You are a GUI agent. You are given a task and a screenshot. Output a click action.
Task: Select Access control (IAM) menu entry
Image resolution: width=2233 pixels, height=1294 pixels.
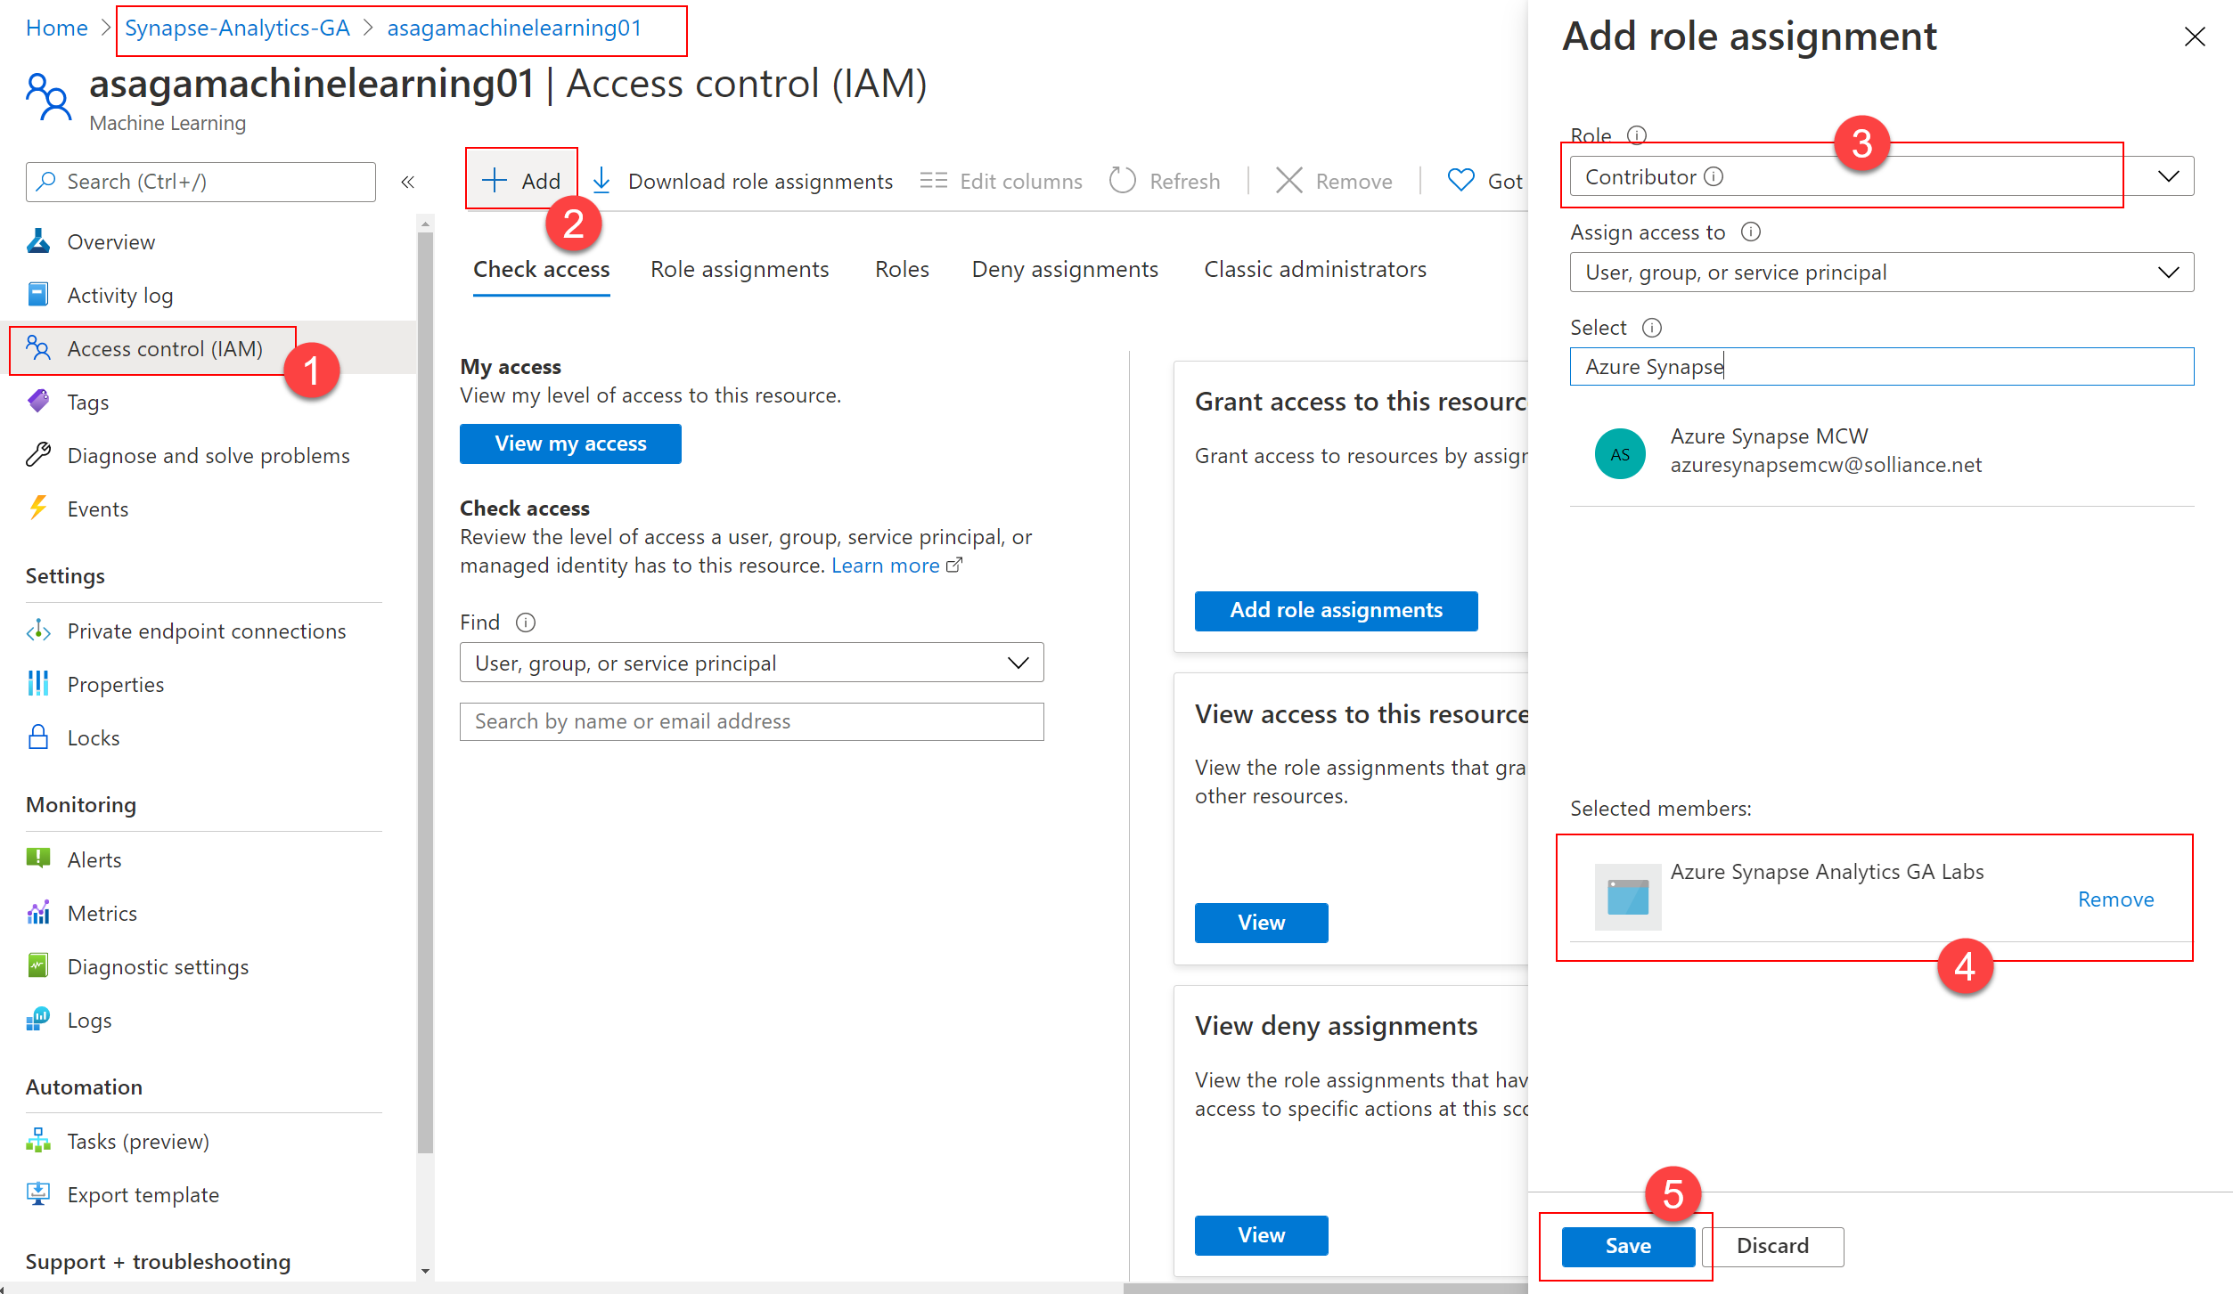click(x=165, y=348)
